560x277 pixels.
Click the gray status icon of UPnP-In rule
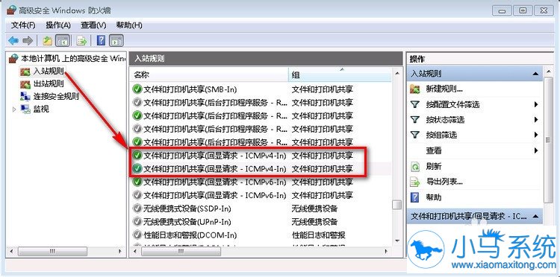137,222
